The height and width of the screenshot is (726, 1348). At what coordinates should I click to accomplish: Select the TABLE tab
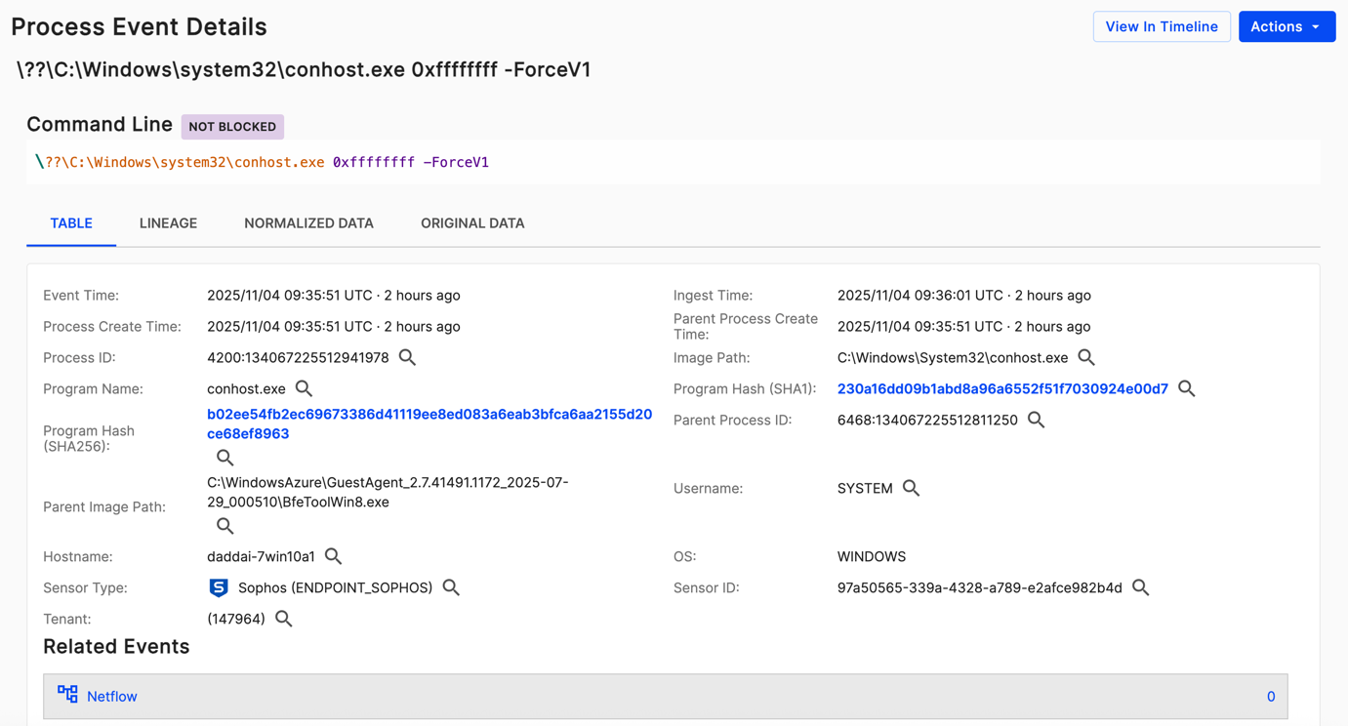point(71,223)
